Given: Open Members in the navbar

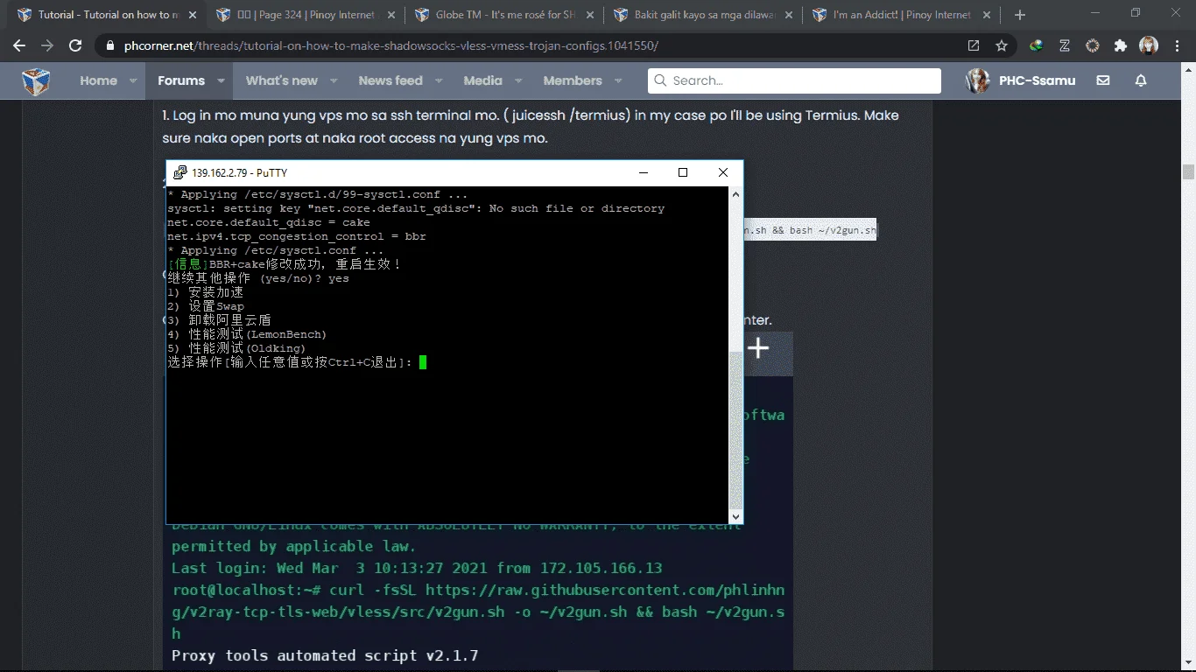Looking at the screenshot, I should tap(573, 80).
